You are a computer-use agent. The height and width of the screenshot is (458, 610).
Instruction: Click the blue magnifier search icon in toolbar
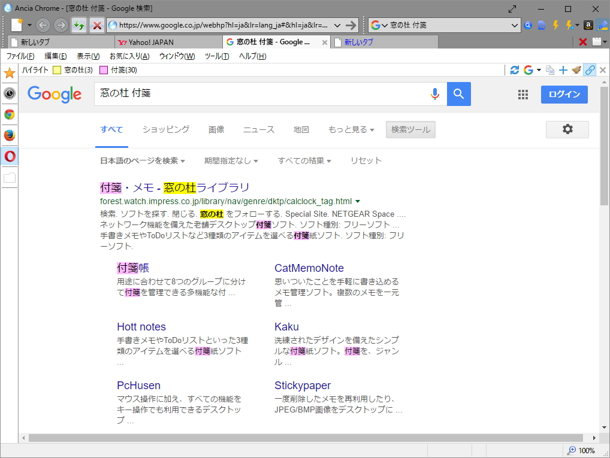528,25
